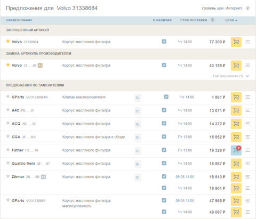Open details menu for Father 16 328 ₽ row
Image resolution: width=256 pixels, height=219 pixels.
pos(248,150)
